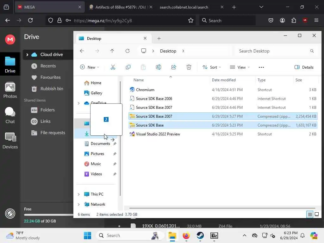Screen dimensions: 324x243
Task: Open the New dropdown in Explorer
Action: (x=90, y=67)
